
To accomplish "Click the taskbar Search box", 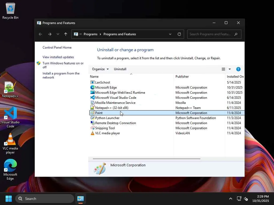I will 45,199.
